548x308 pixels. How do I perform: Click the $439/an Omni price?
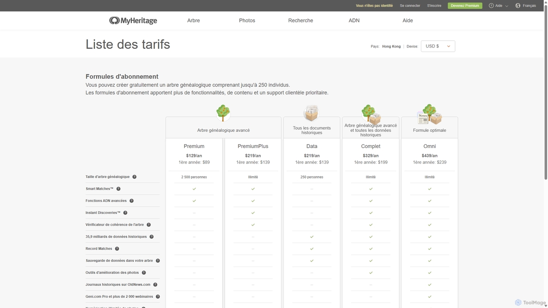coord(429,156)
